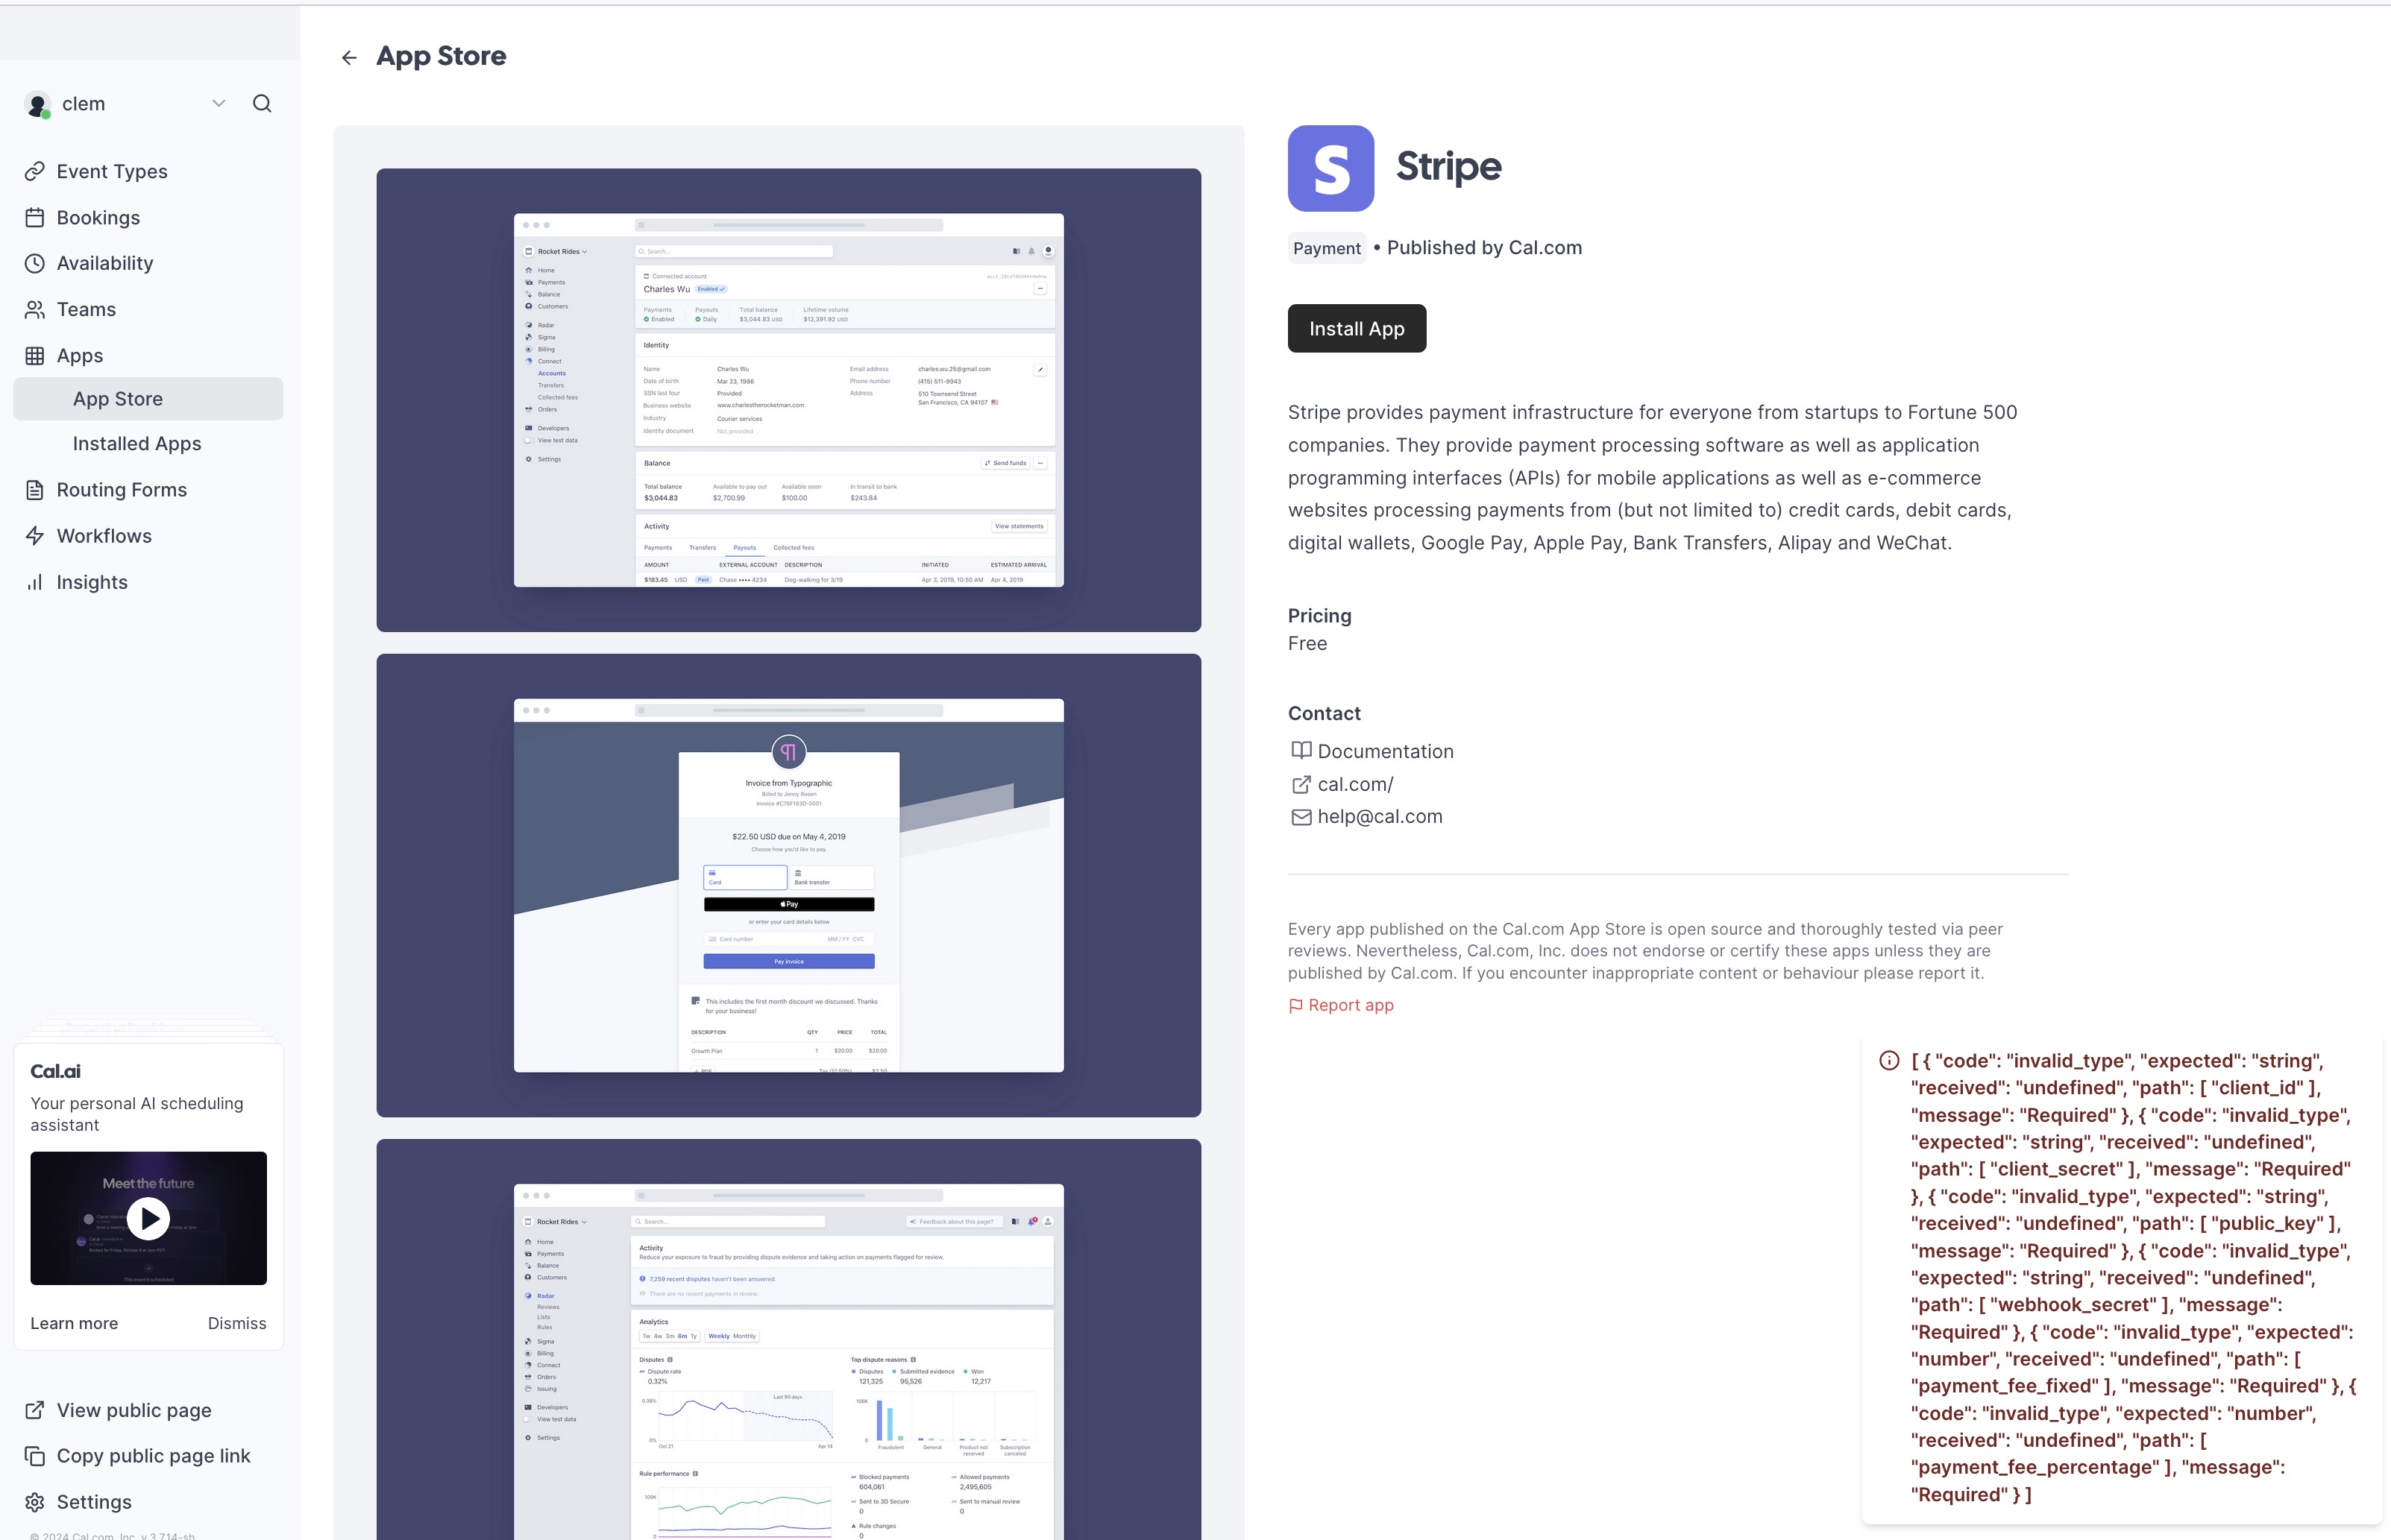Click the Event Types icon in sidebar
Screen dimensions: 2391x1540
(37, 171)
